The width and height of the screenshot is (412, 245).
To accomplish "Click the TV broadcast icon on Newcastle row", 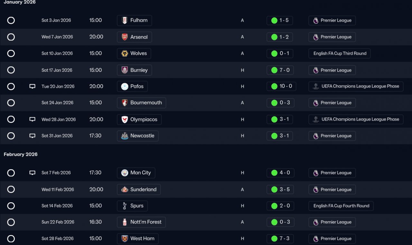I will tap(32, 136).
